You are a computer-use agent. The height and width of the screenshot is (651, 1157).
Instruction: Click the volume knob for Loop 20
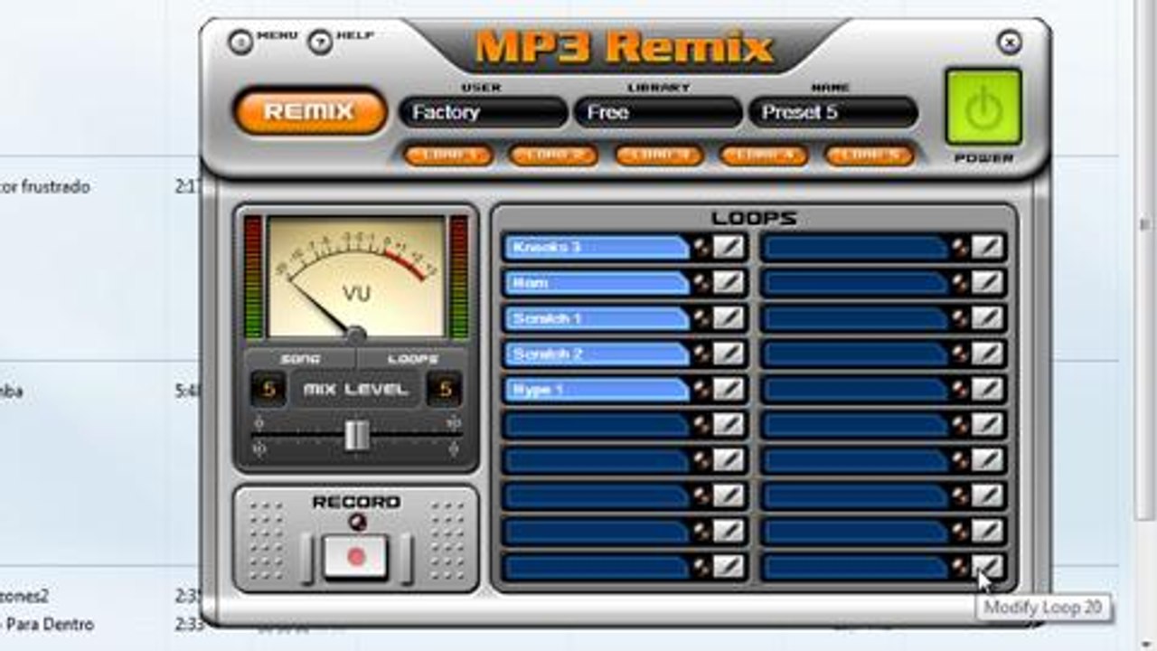pos(961,567)
